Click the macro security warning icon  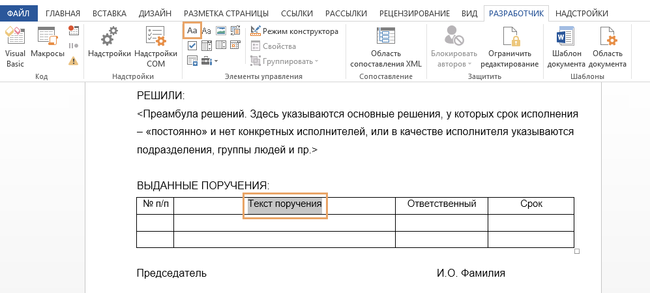(74, 61)
